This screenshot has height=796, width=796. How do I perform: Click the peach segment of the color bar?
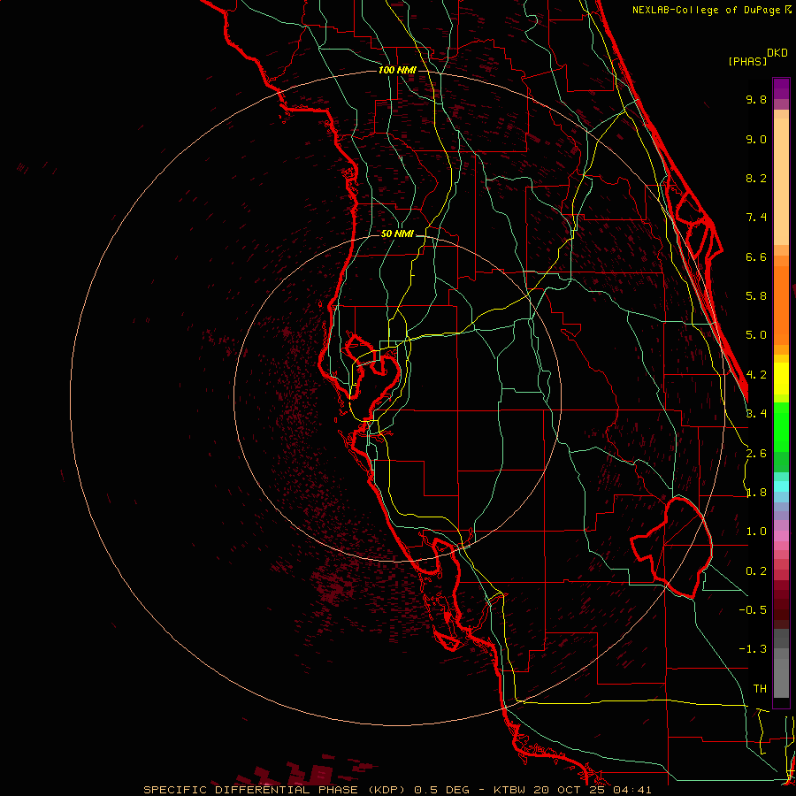click(781, 177)
